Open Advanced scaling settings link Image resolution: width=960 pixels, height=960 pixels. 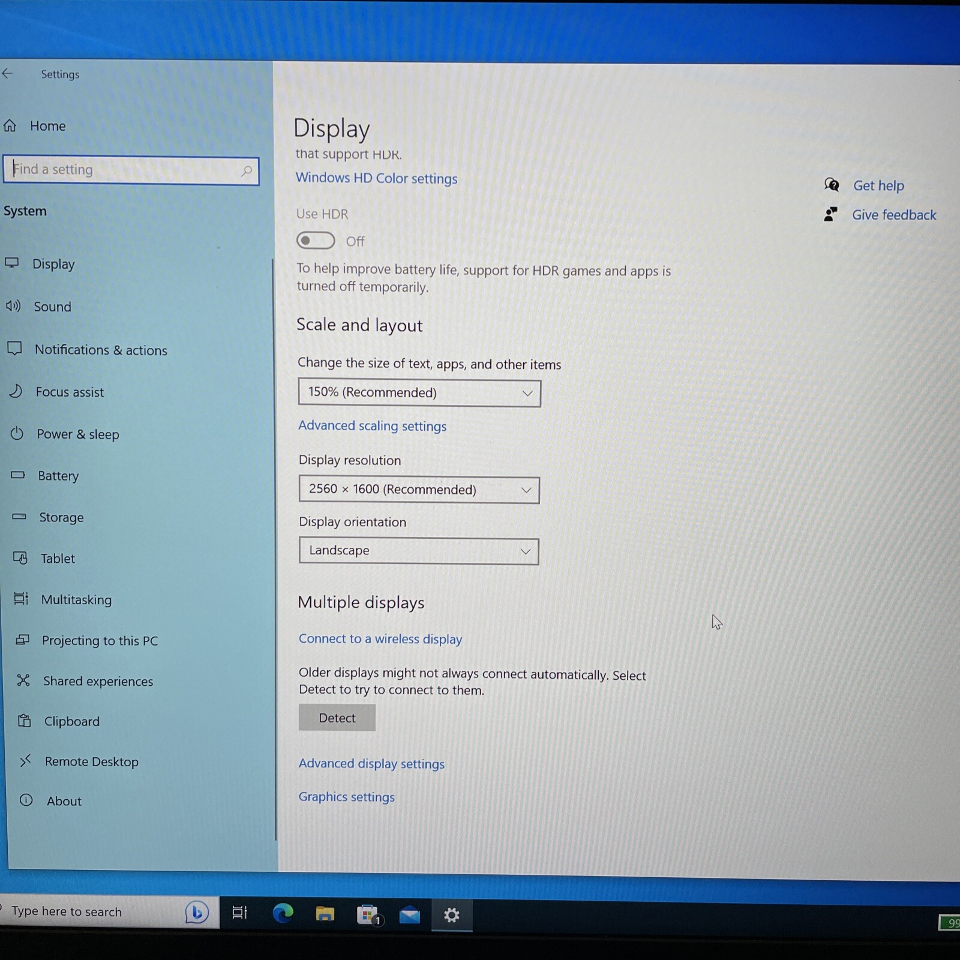373,426
